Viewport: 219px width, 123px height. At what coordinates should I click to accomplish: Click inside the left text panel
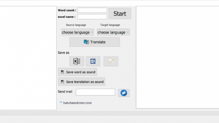pyautogui.click(x=28, y=58)
